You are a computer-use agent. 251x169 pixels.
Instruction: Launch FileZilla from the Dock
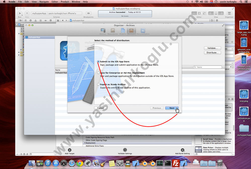coord(176,163)
